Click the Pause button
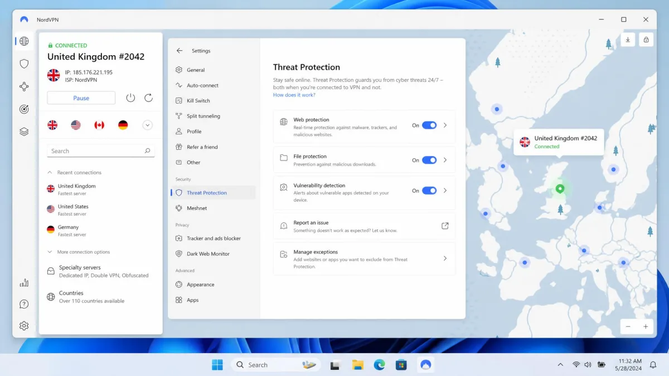The image size is (669, 376). tap(81, 98)
